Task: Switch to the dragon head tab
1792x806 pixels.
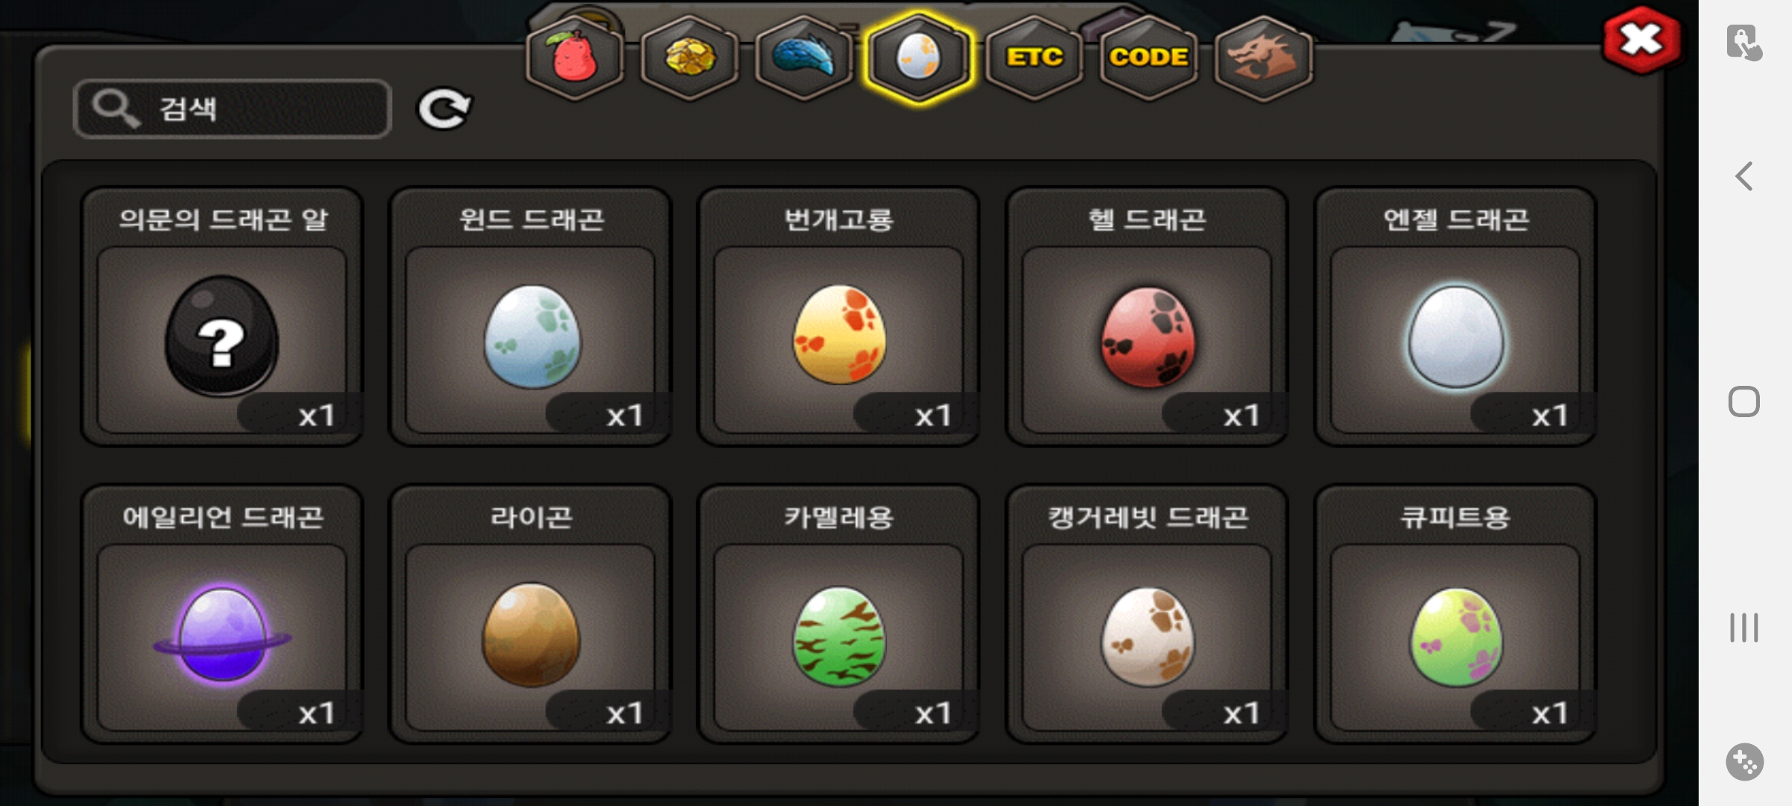Action: [x=1263, y=58]
